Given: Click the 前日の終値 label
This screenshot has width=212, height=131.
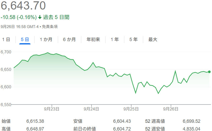Looking at the screenshot, I should point(84,129).
